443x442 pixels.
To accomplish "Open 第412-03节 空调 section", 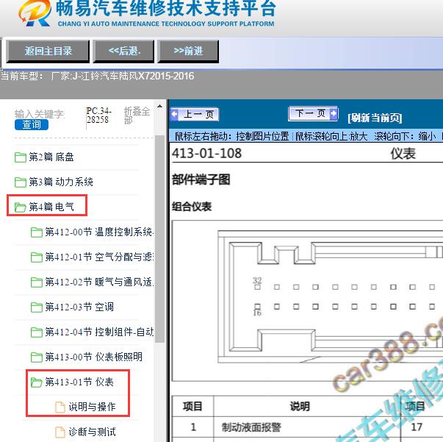I will 79,307.
